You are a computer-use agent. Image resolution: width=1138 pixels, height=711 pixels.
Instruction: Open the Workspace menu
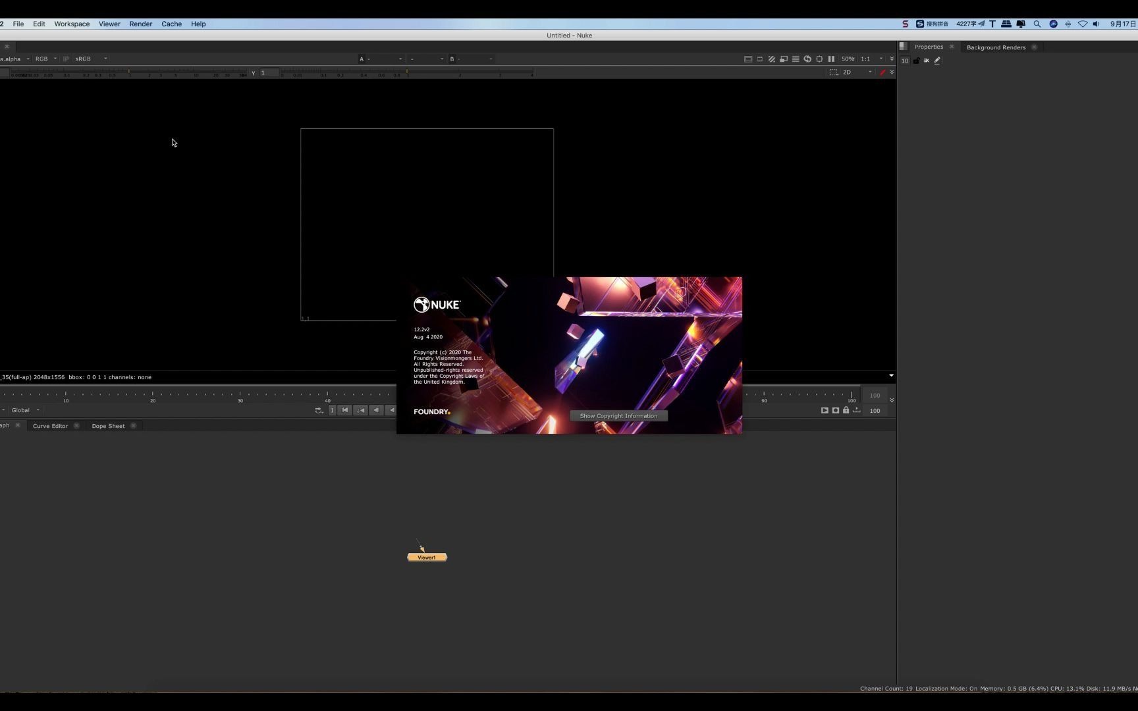(72, 24)
